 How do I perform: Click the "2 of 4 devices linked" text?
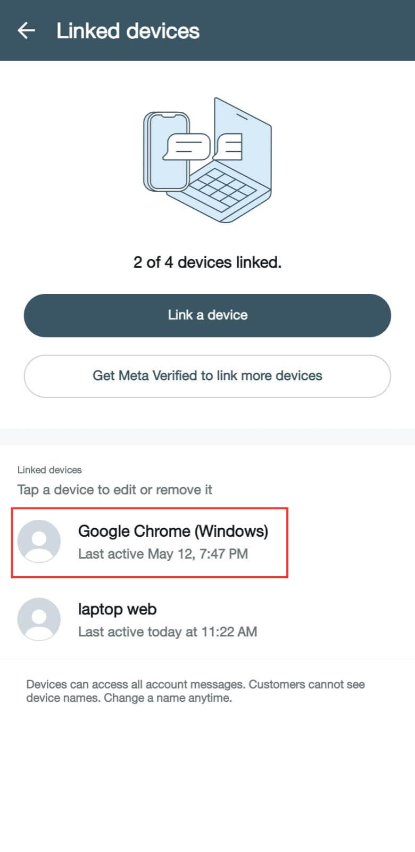[207, 263]
